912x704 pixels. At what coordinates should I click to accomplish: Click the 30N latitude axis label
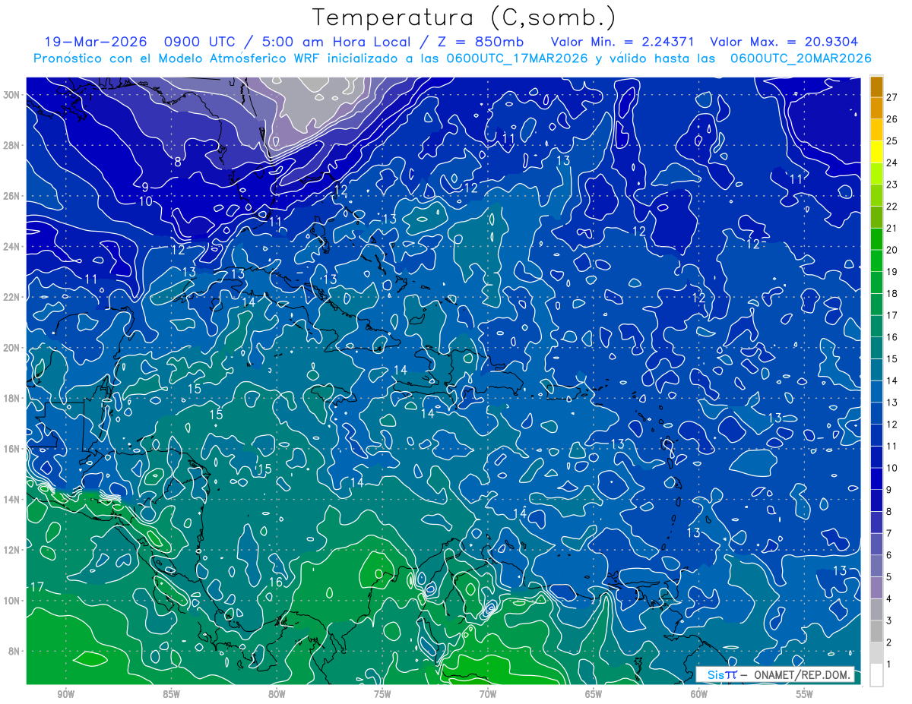[x=11, y=95]
